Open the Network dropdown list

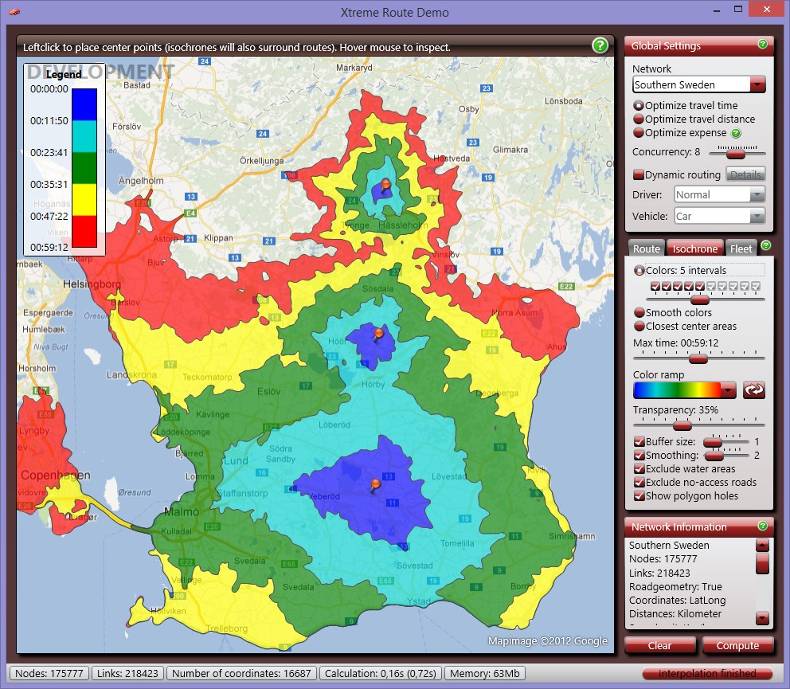[757, 84]
